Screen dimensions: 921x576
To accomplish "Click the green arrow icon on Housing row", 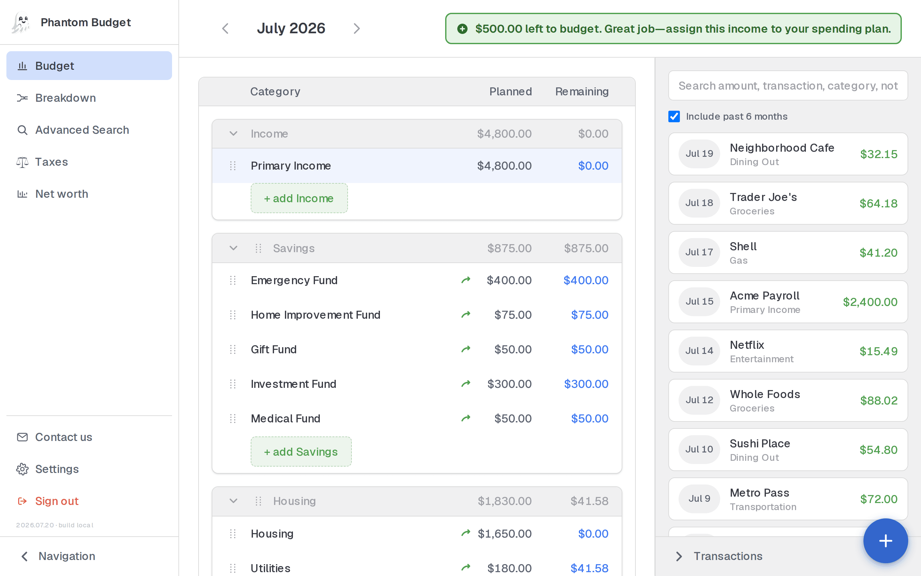I will pos(466,533).
